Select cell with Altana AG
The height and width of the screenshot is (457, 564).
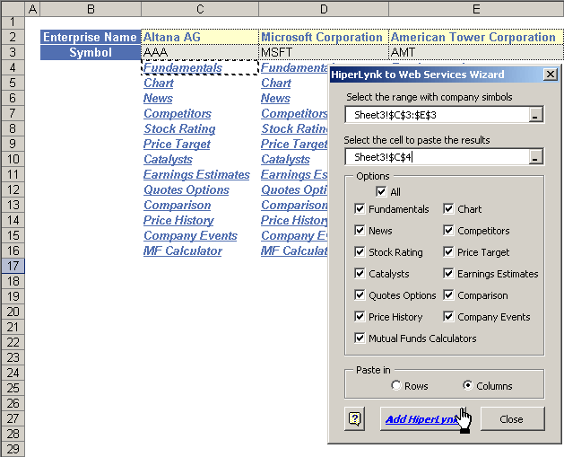200,37
